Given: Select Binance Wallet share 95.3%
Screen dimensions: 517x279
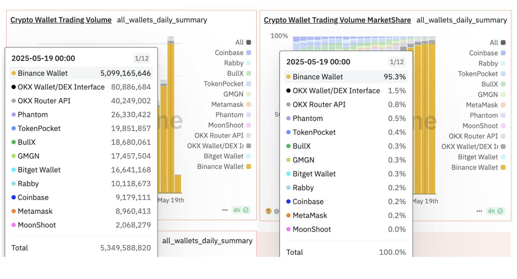Looking at the screenshot, I should pos(395,77).
